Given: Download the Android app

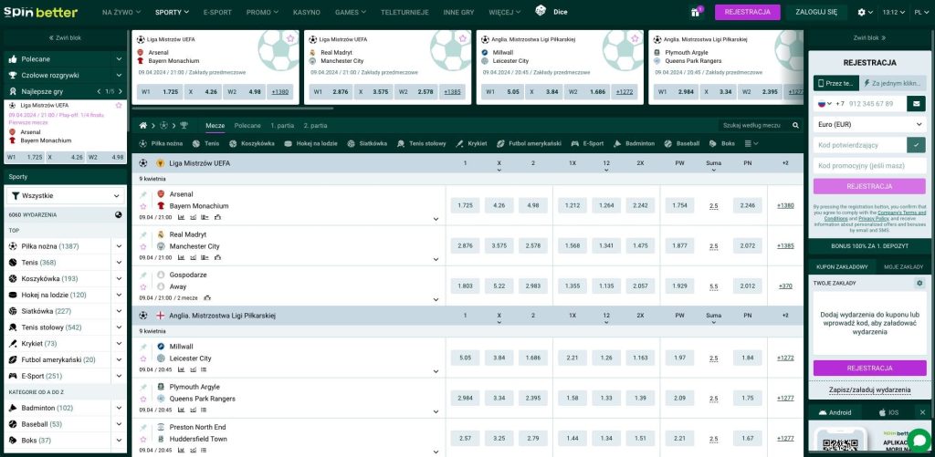Looking at the screenshot, I should pos(835,412).
